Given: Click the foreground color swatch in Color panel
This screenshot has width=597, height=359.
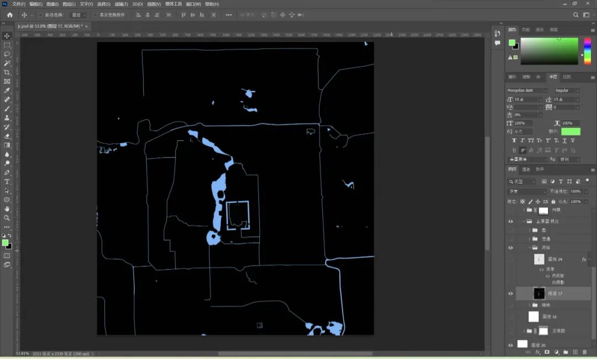Looking at the screenshot, I should [x=512, y=43].
